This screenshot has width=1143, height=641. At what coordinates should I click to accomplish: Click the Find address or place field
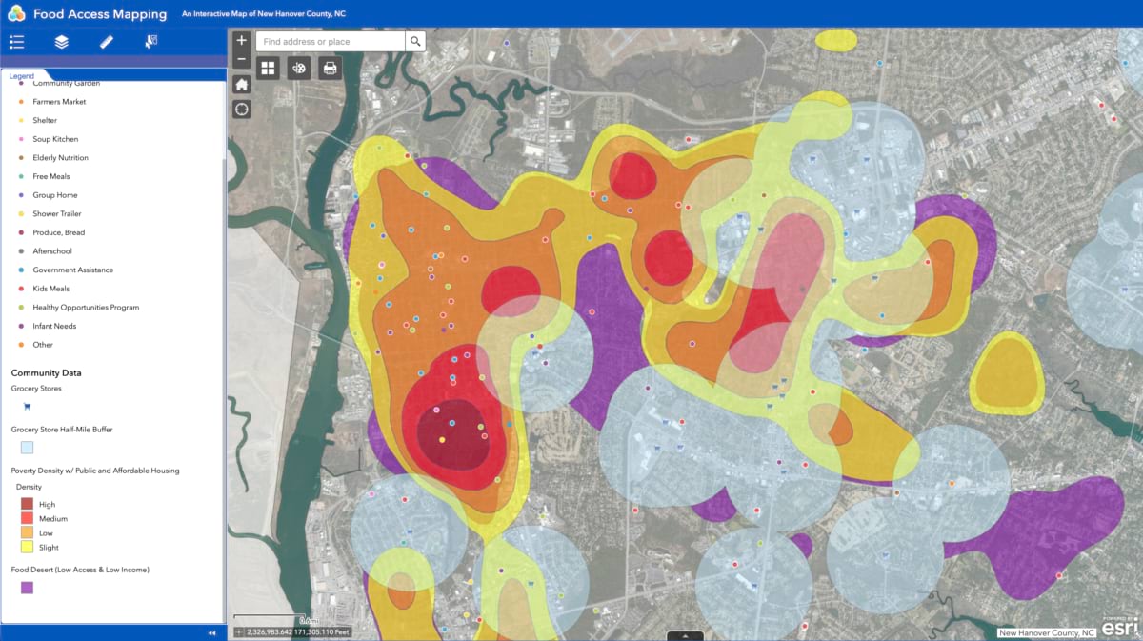pyautogui.click(x=331, y=41)
